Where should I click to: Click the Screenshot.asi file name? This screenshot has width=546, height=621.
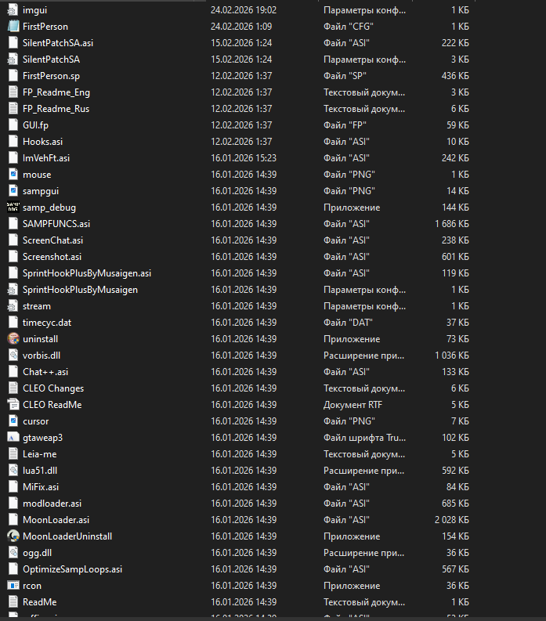point(52,257)
